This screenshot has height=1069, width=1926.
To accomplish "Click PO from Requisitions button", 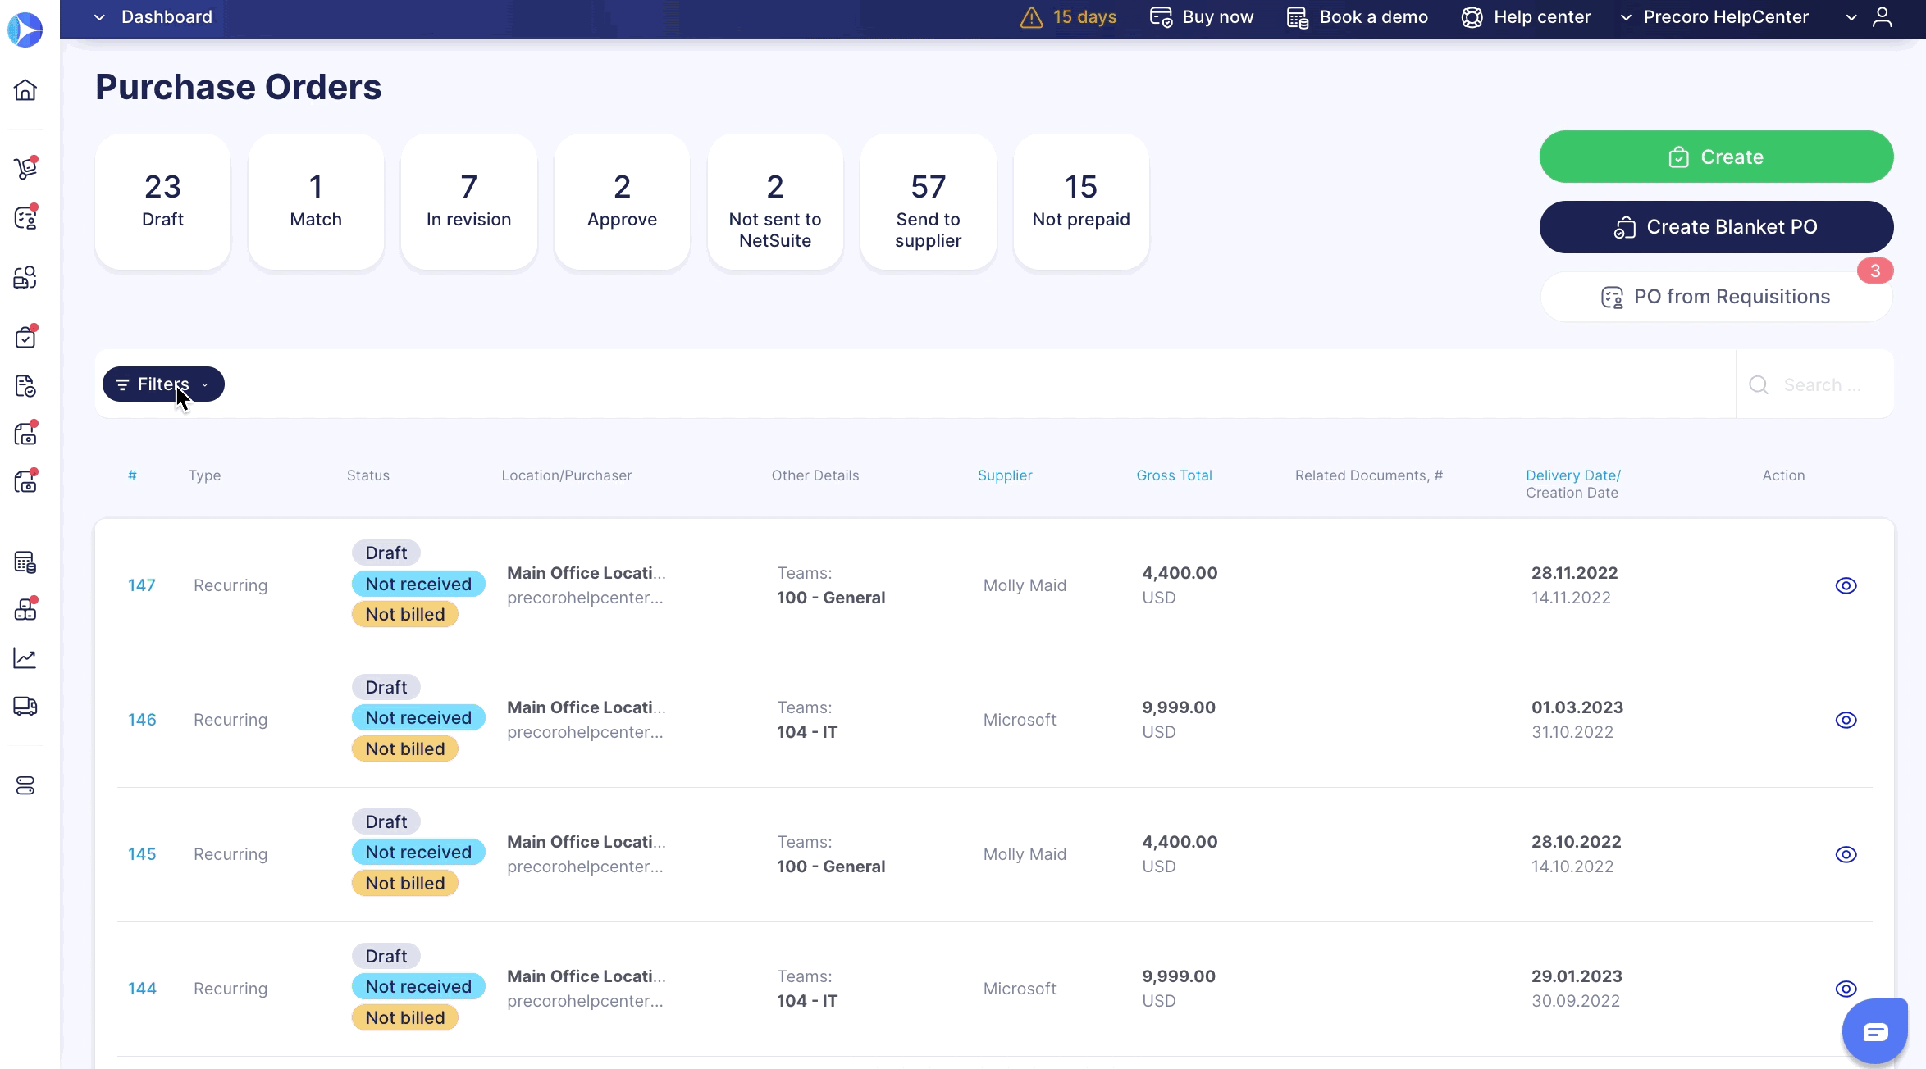I will click(x=1716, y=297).
